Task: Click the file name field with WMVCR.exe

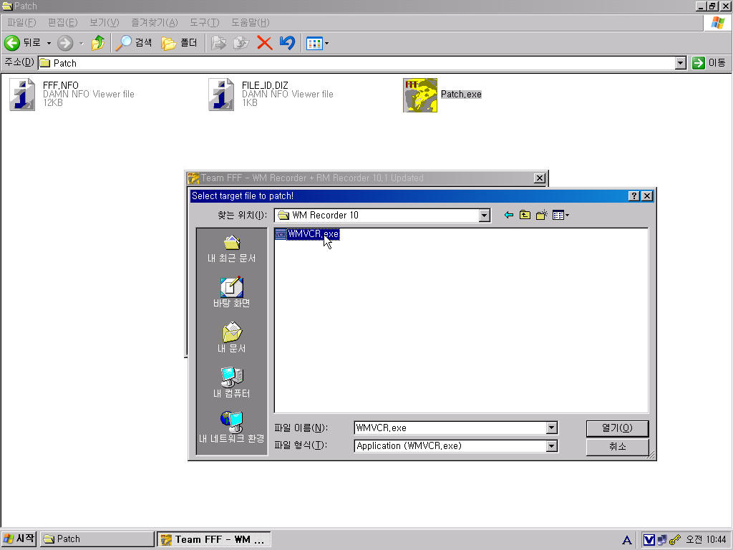Action: click(x=450, y=428)
